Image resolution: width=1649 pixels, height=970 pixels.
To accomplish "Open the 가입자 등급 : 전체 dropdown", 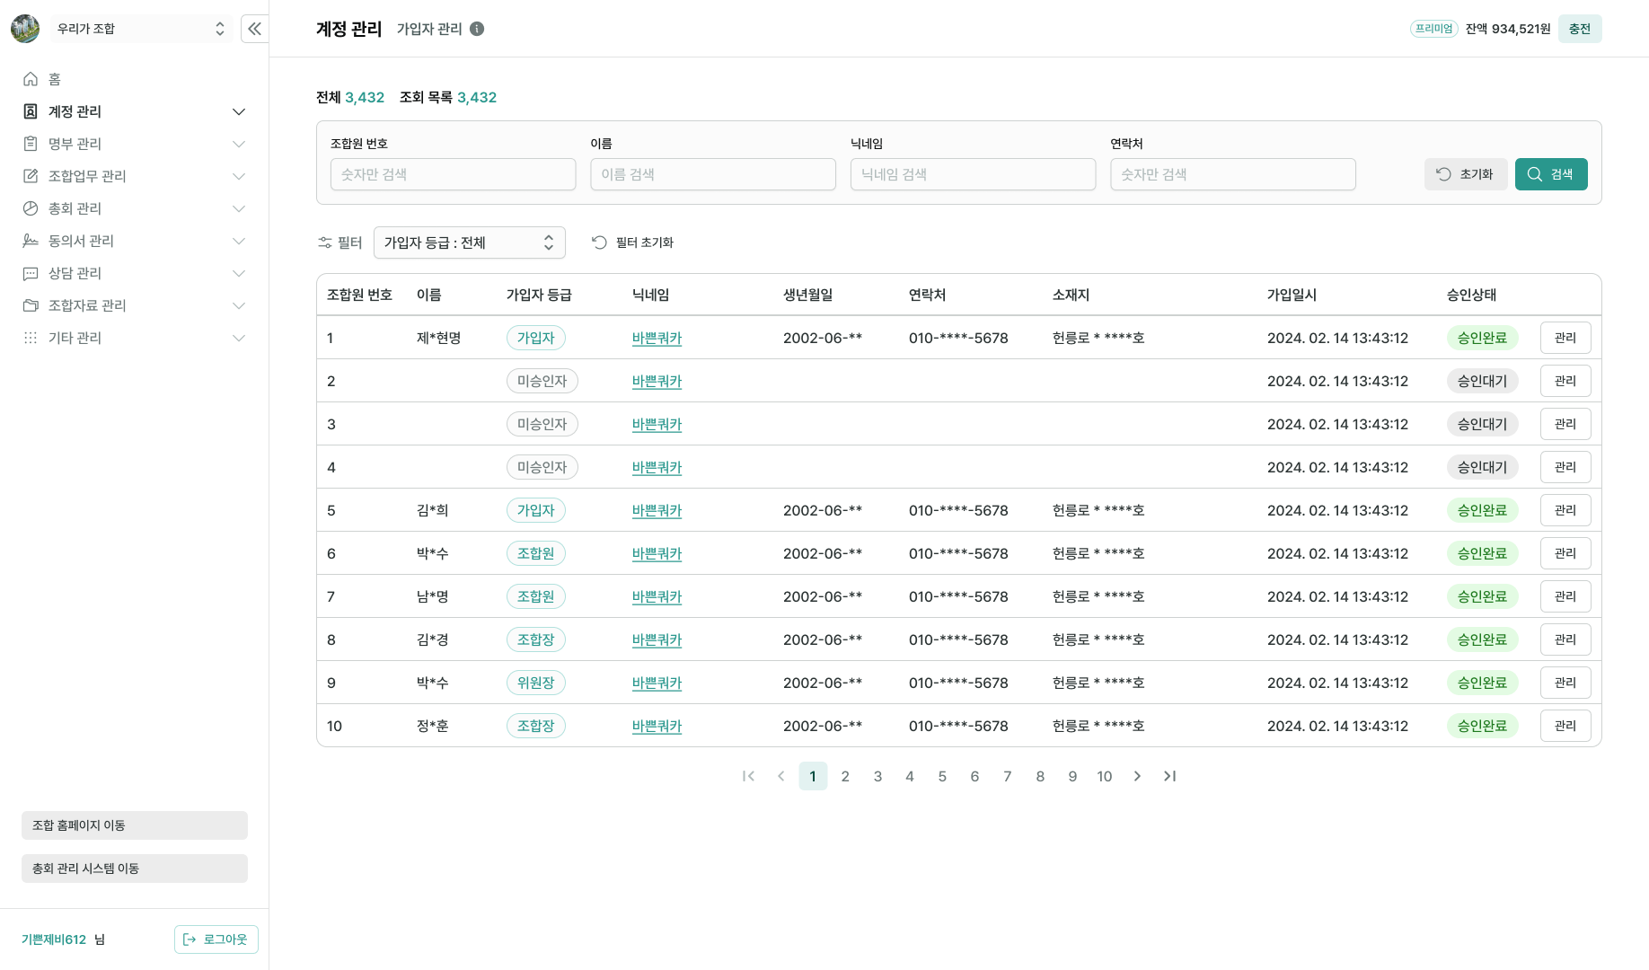I will click(469, 242).
